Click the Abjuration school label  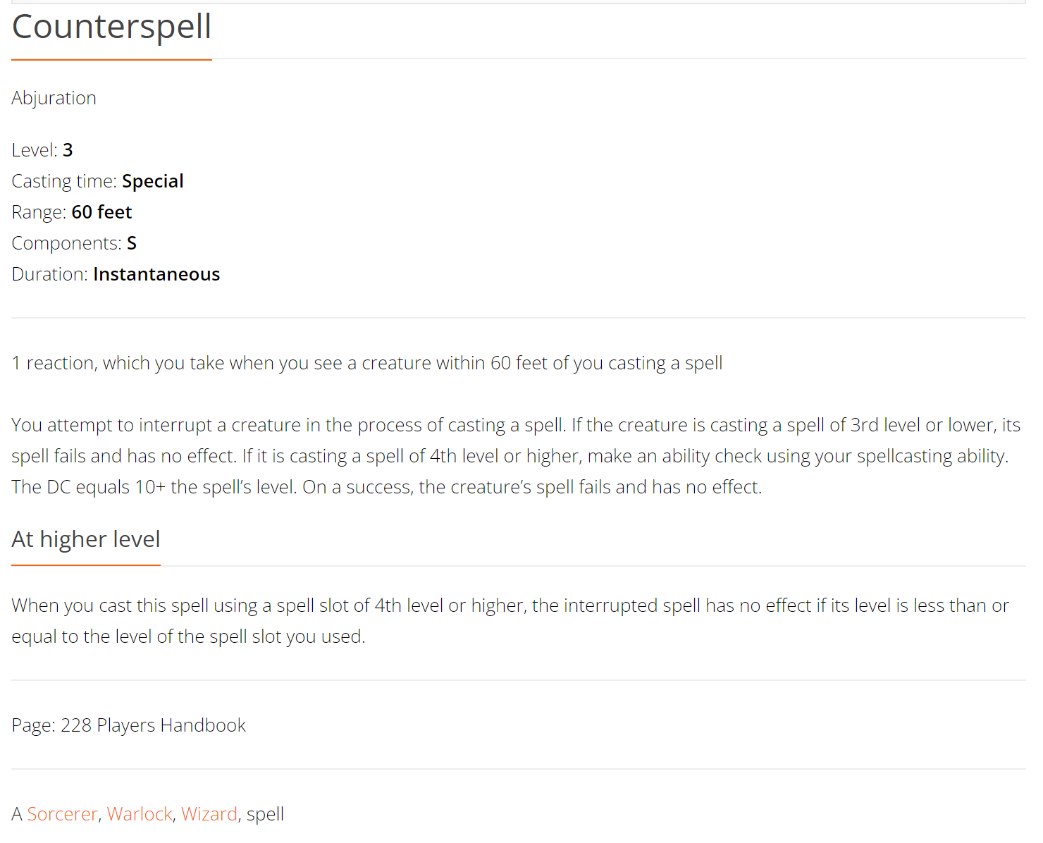click(54, 98)
